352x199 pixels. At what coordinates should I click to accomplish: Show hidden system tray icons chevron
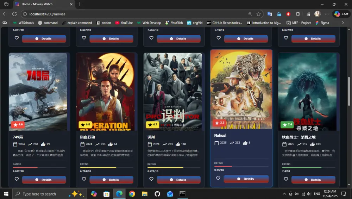point(284,194)
